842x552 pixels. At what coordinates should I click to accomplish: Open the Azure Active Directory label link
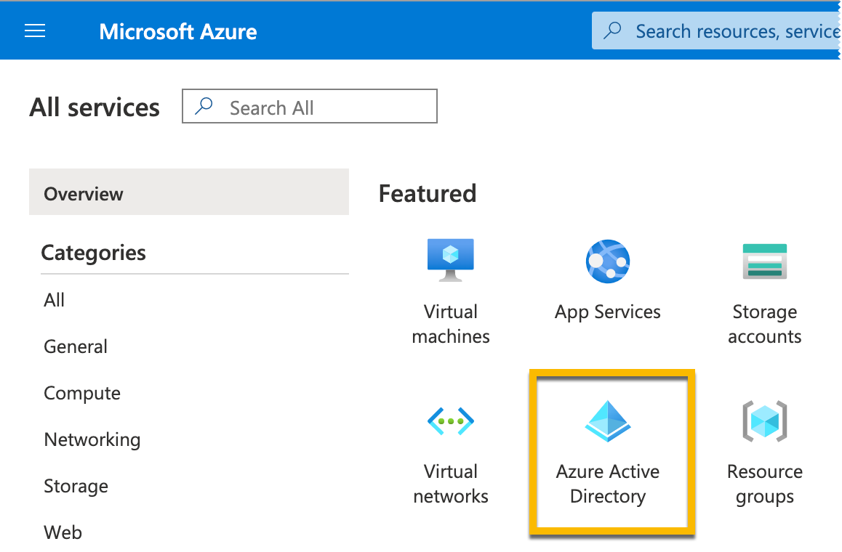coord(607,484)
